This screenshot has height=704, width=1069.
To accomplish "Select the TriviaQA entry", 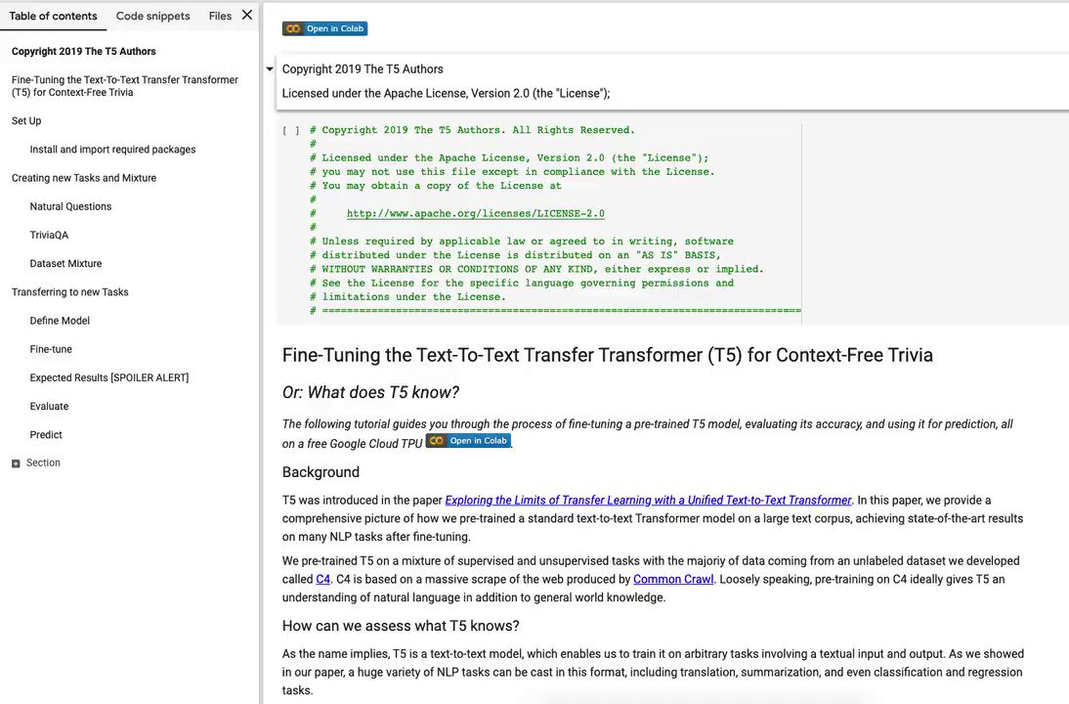I will point(49,236).
